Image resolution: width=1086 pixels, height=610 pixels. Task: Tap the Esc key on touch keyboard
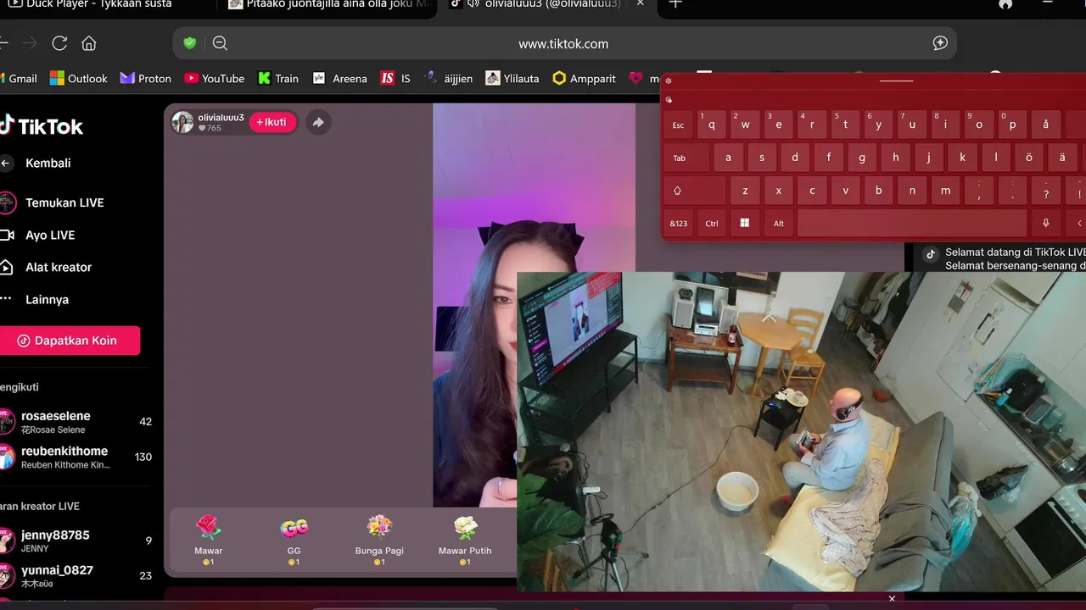coord(678,125)
